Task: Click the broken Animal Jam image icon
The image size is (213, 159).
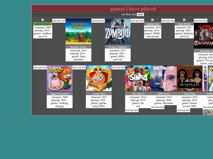Action: [153, 20]
